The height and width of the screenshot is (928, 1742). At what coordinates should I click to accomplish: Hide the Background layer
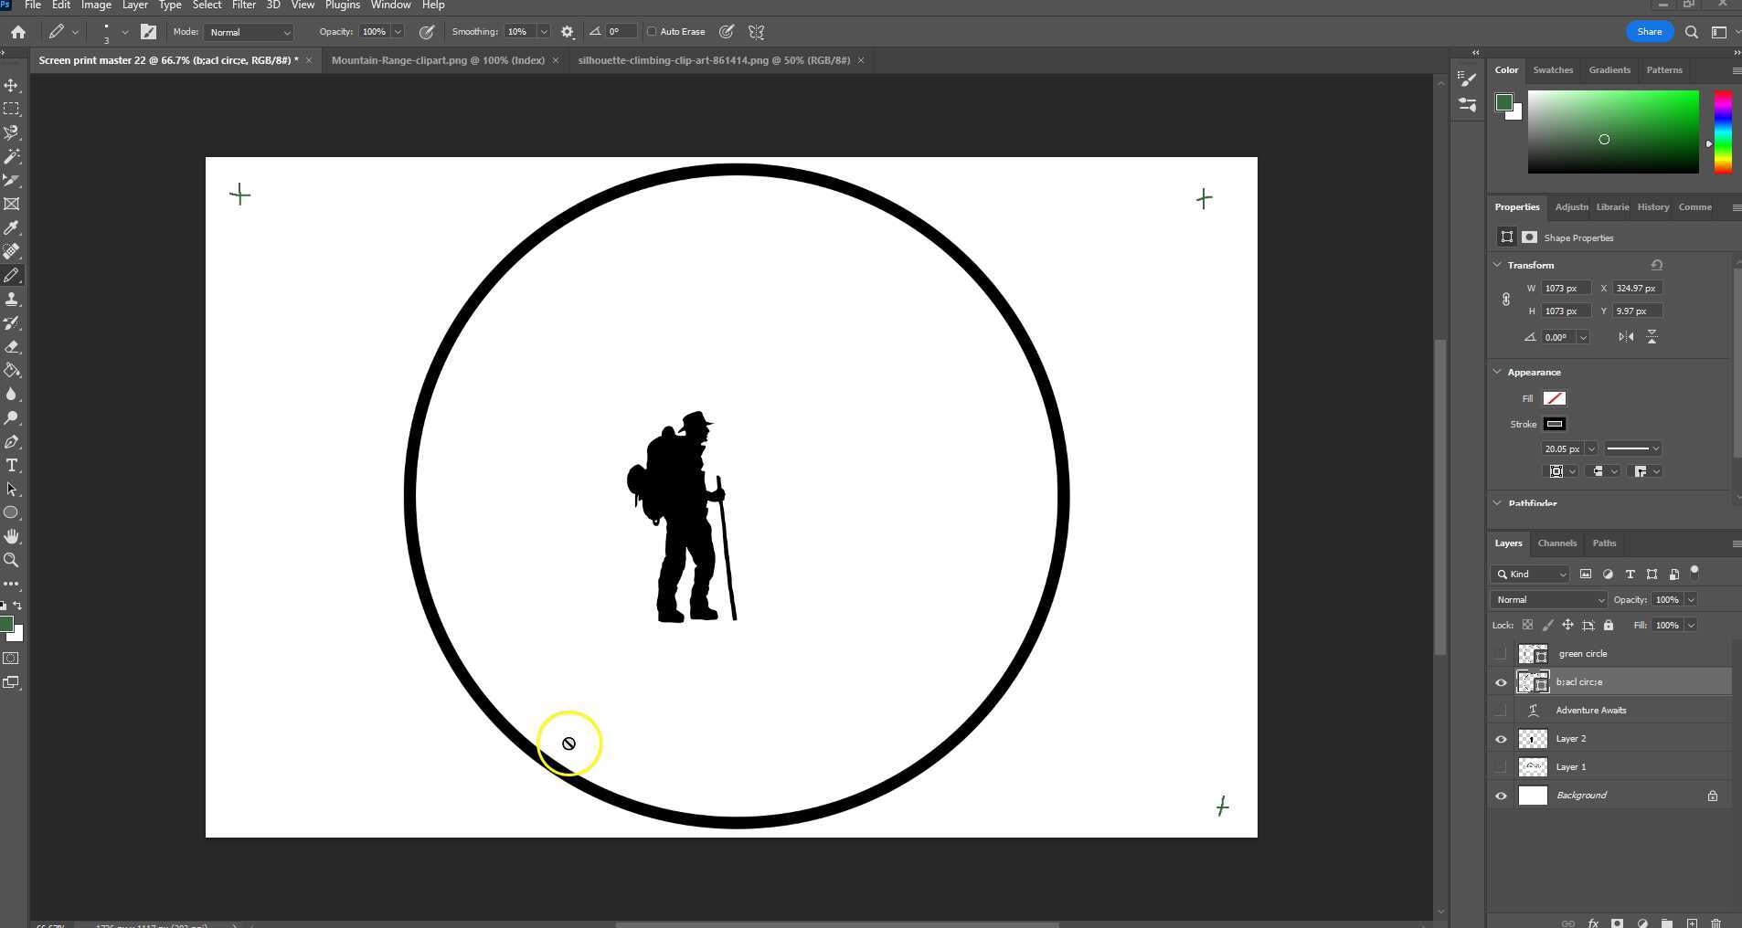pyautogui.click(x=1501, y=796)
